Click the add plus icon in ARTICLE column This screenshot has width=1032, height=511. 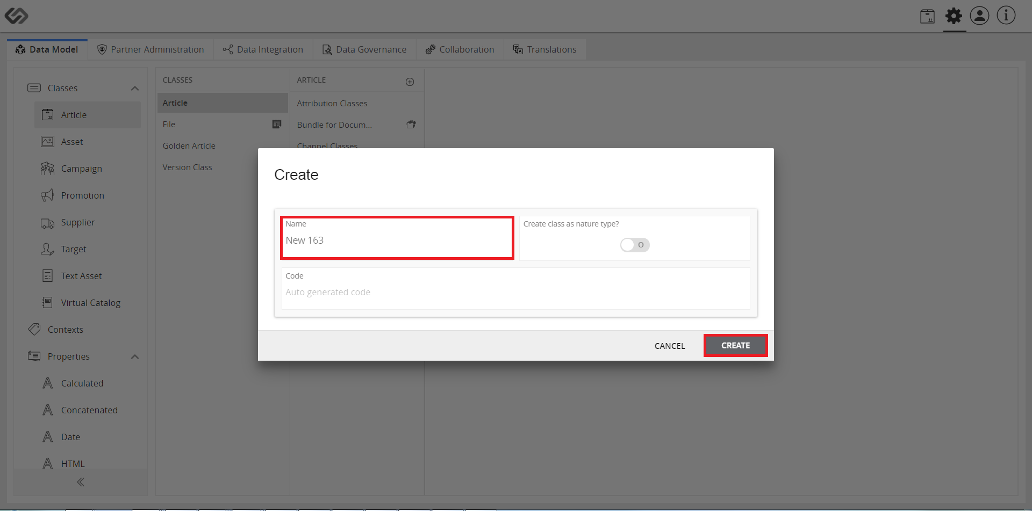pyautogui.click(x=410, y=82)
